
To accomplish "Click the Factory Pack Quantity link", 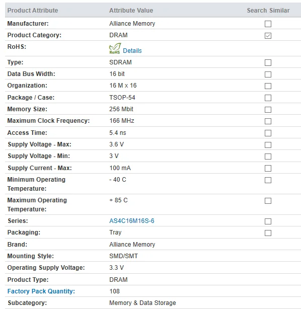I will point(41,291).
